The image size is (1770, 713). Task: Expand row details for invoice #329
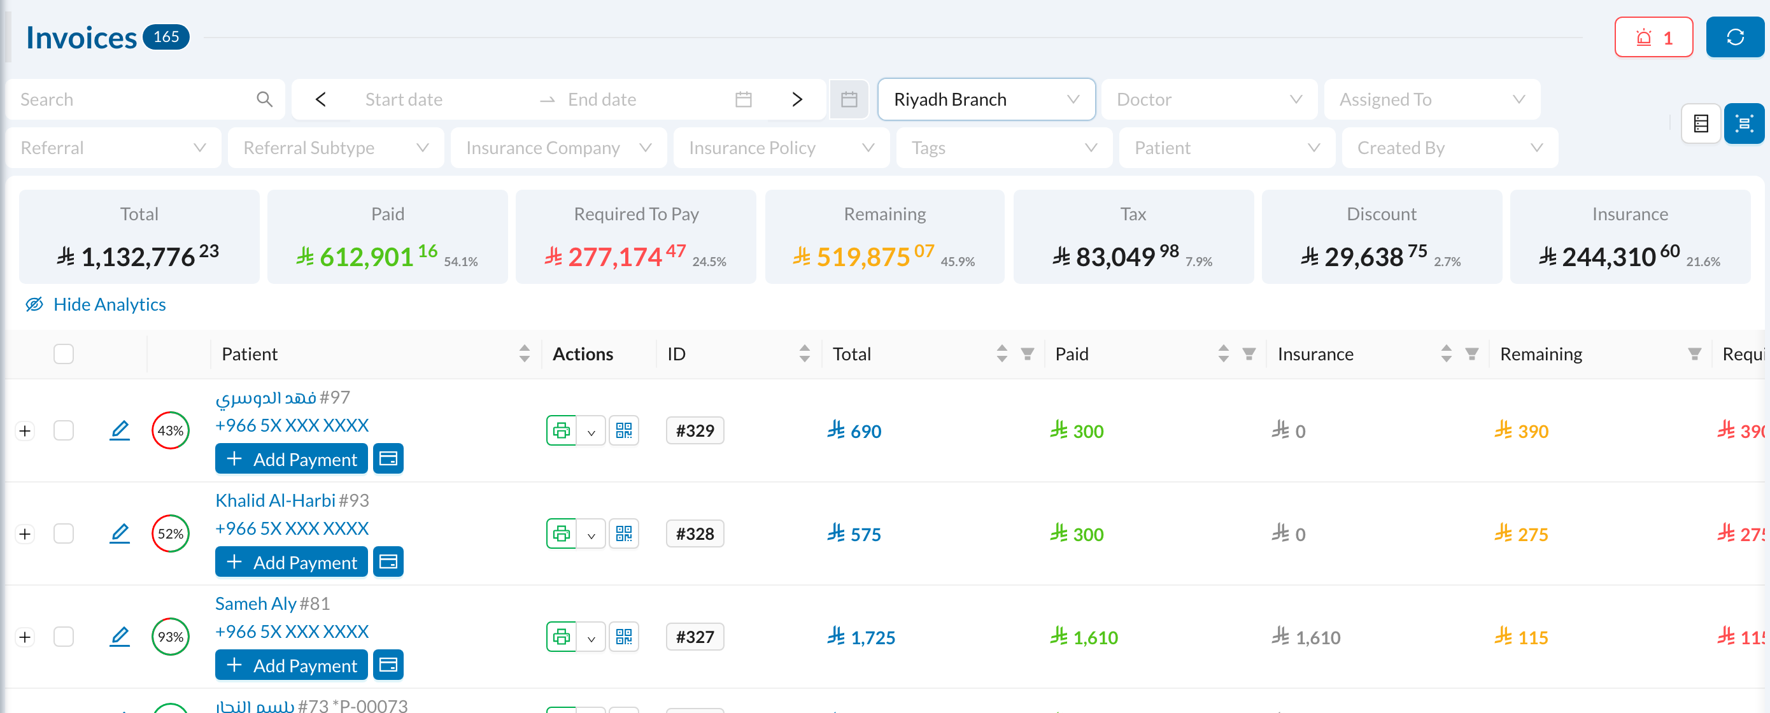(x=25, y=431)
